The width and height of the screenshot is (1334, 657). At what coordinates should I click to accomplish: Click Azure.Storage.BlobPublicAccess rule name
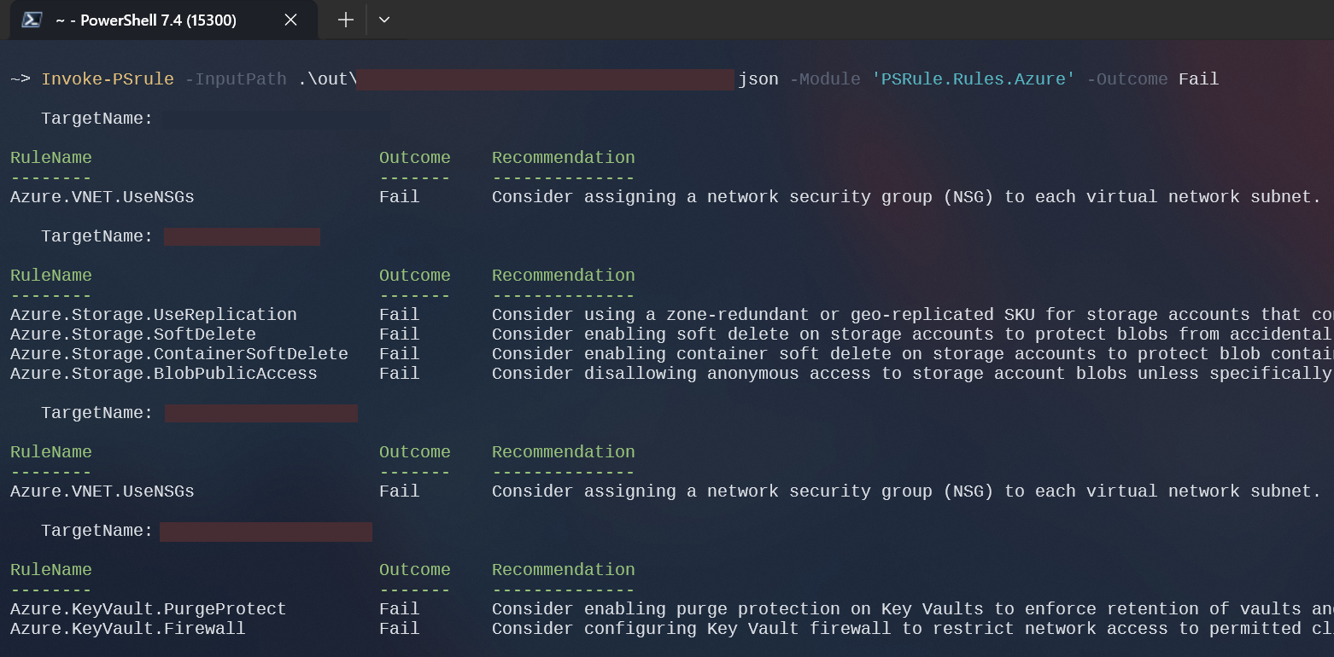164,374
